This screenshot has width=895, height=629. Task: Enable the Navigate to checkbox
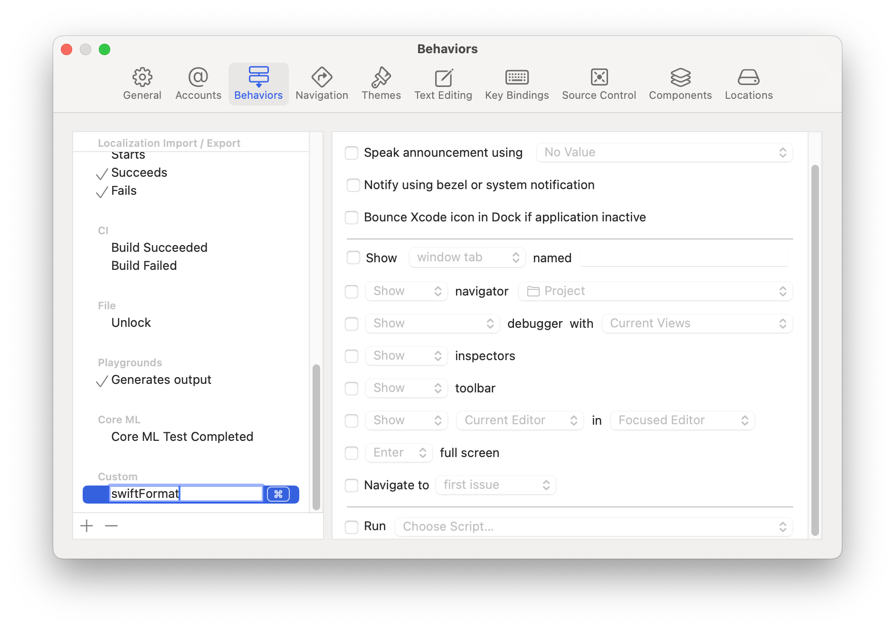[352, 486]
